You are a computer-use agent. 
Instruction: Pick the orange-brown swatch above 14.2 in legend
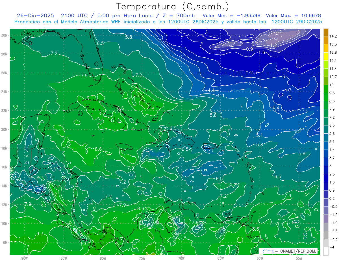point(326,32)
